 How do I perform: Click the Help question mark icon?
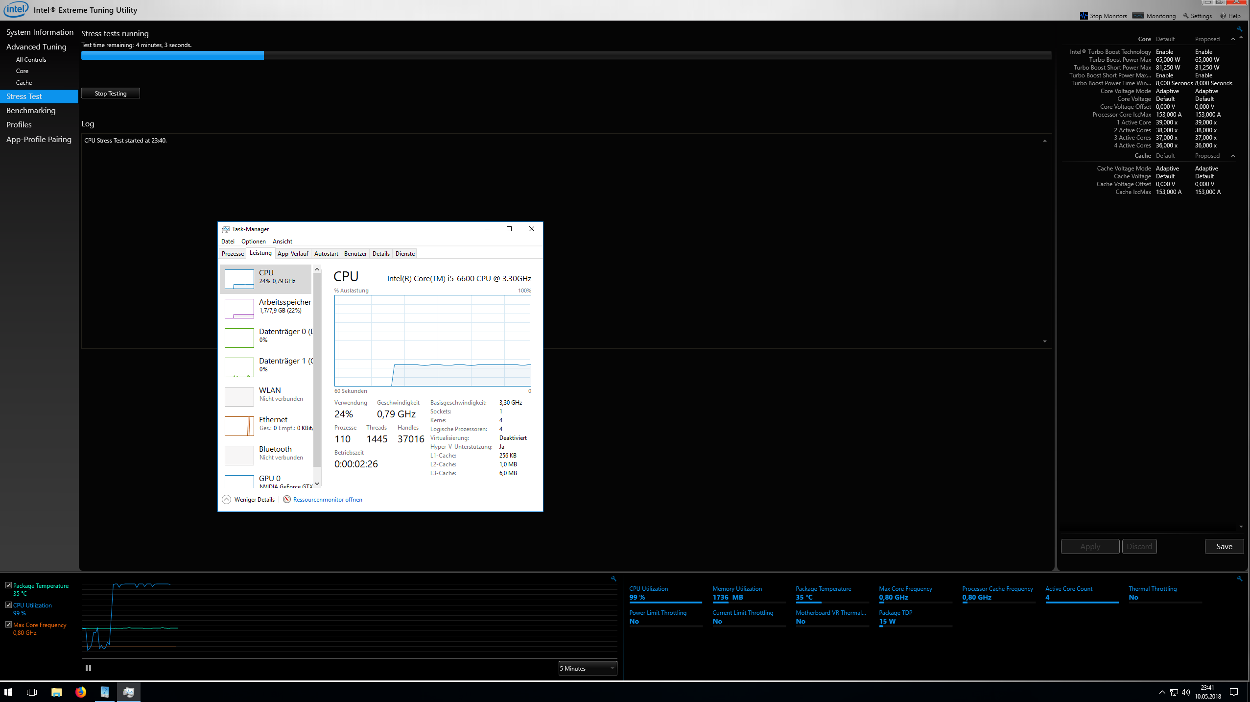1223,16
